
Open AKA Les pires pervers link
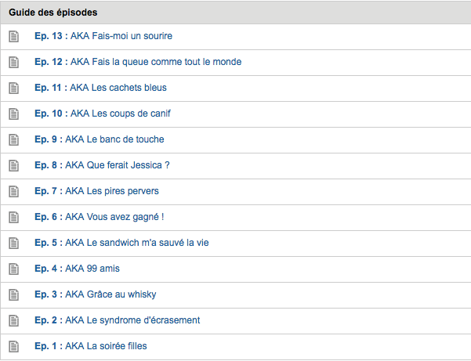96,191
